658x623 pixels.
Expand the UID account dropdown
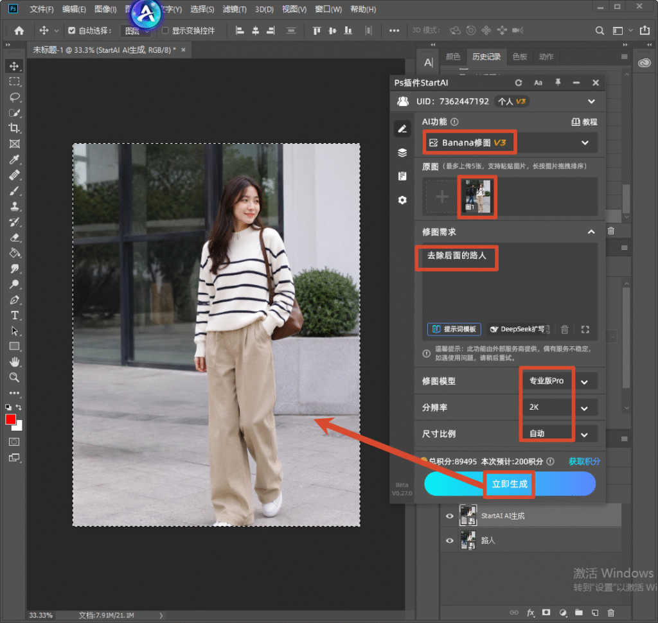[591, 101]
